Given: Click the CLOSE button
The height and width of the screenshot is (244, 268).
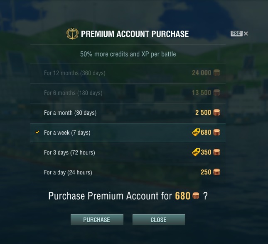Looking at the screenshot, I should (159, 220).
